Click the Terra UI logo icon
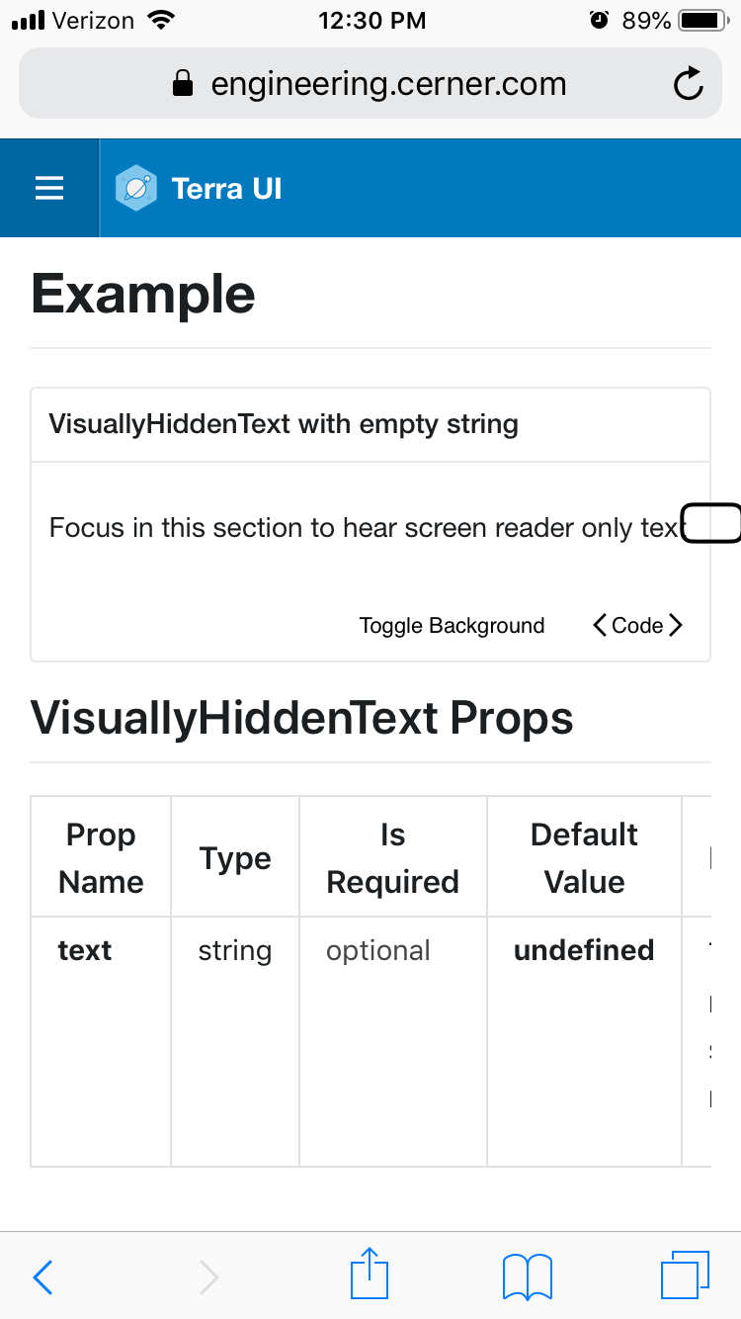 tap(135, 188)
